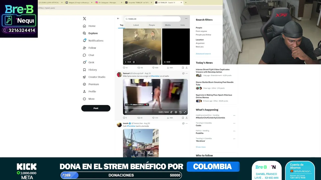Open the #Temblor hashtag in Jessik's post

(131, 126)
